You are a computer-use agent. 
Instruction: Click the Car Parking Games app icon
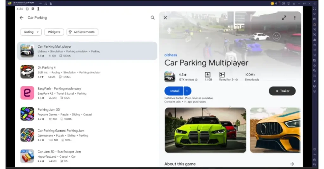[x=27, y=135]
